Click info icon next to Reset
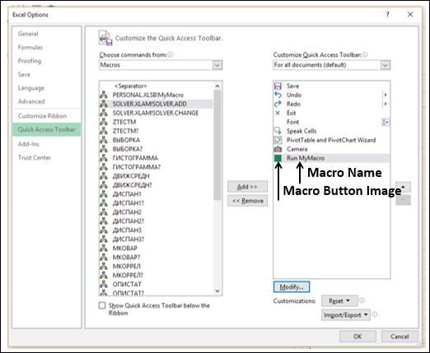This screenshot has width=430, height=353. coord(362,300)
